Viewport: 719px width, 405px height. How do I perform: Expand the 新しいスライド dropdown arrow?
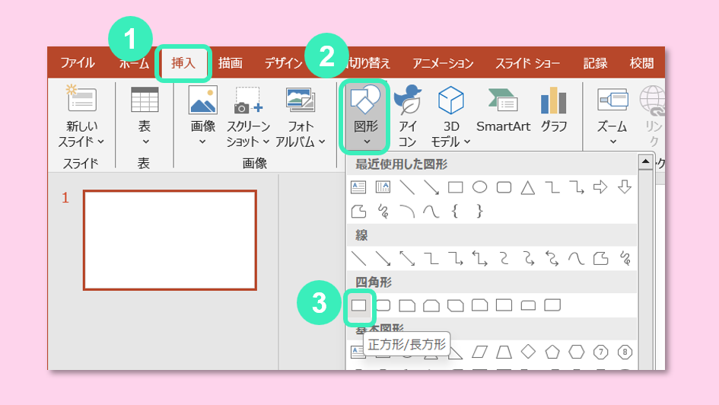101,142
